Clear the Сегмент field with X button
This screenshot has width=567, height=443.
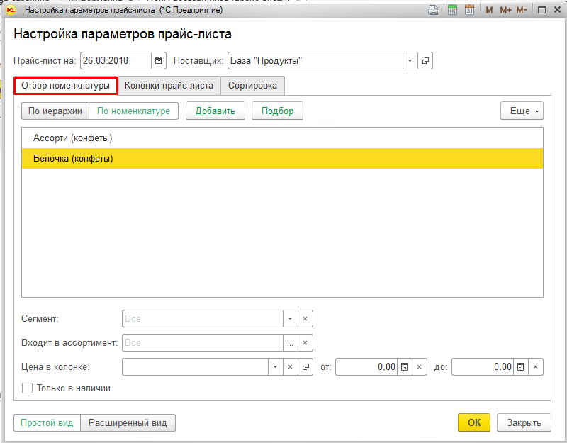coord(305,319)
